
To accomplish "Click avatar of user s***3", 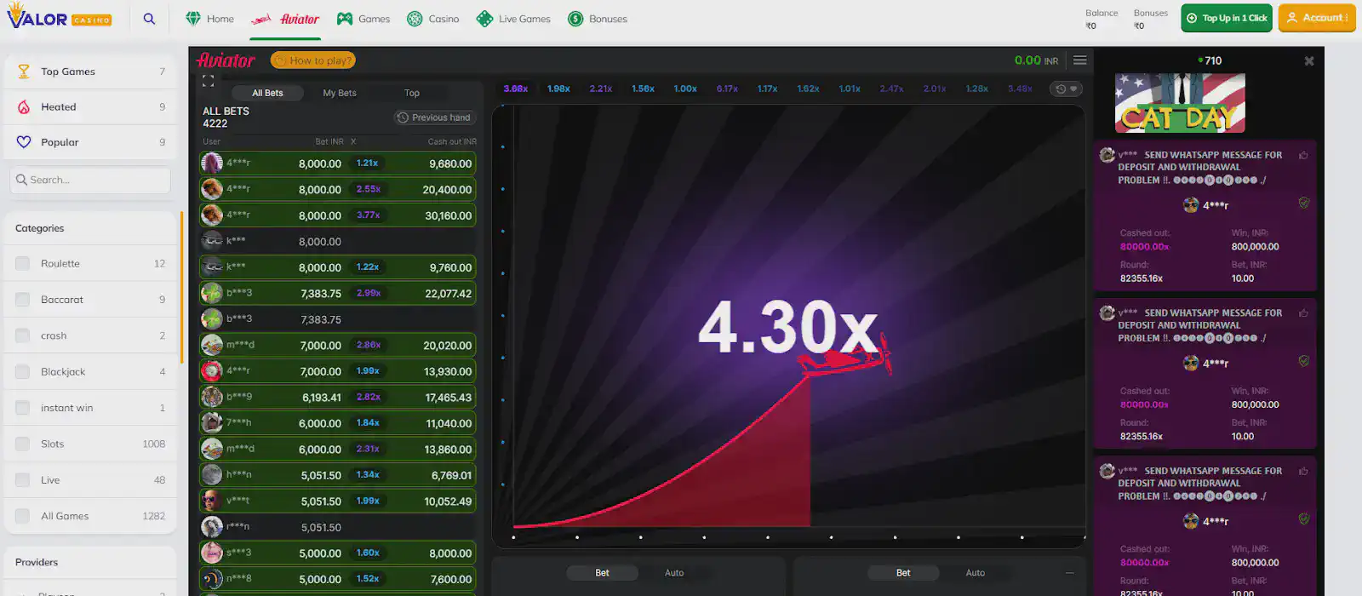I will pos(212,553).
